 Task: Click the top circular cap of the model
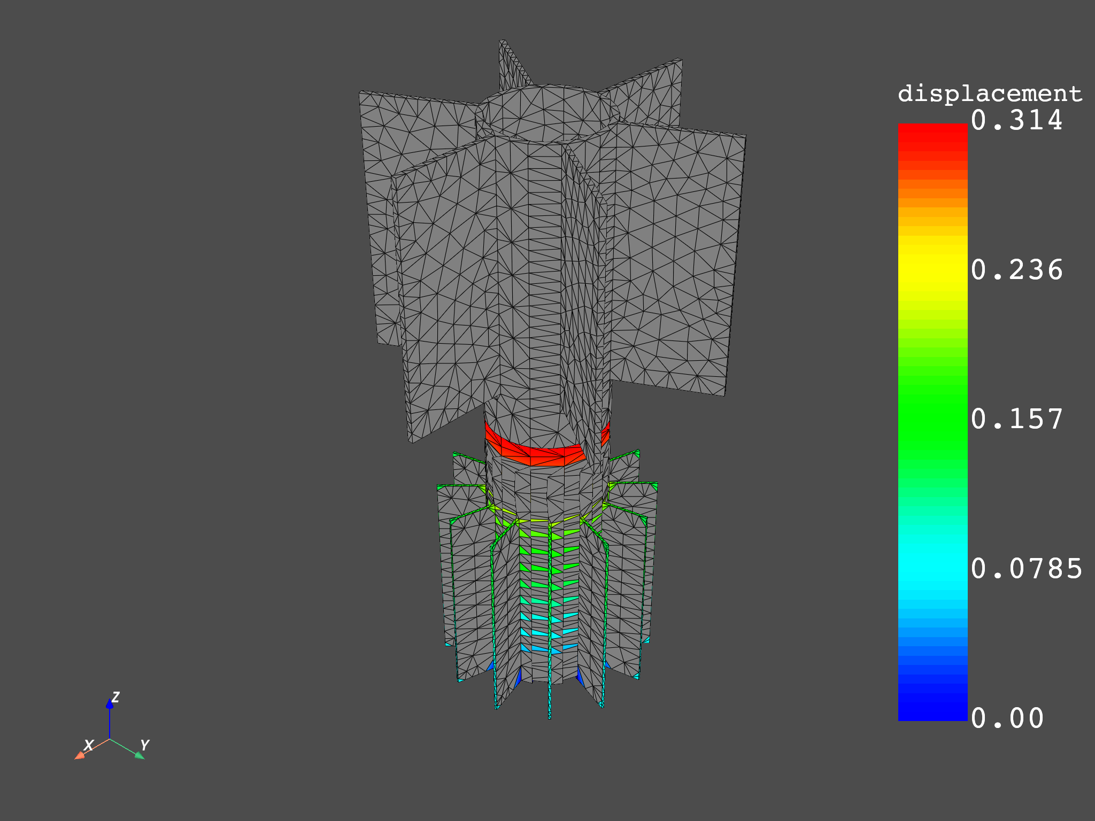point(548,112)
